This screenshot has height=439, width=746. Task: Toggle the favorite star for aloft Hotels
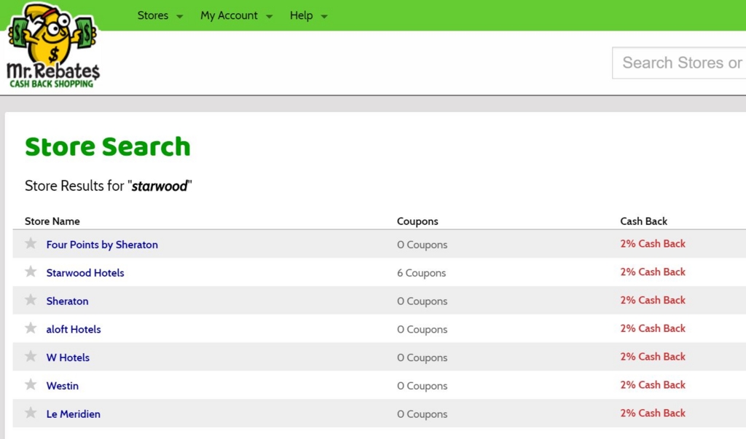click(31, 328)
